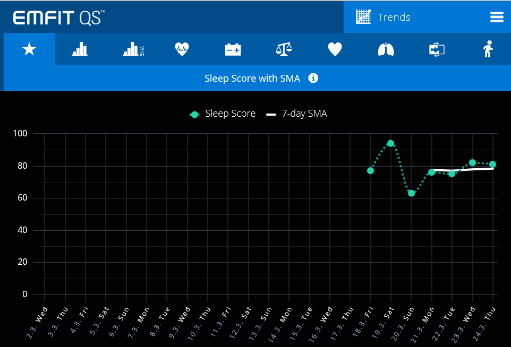
Task: Select the heart rate variability ECG icon
Action: point(182,49)
